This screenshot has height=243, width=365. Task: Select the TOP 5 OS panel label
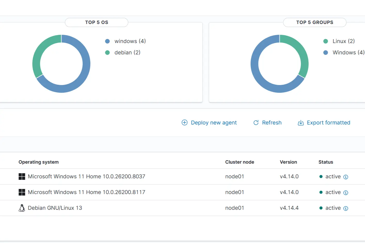tap(97, 22)
